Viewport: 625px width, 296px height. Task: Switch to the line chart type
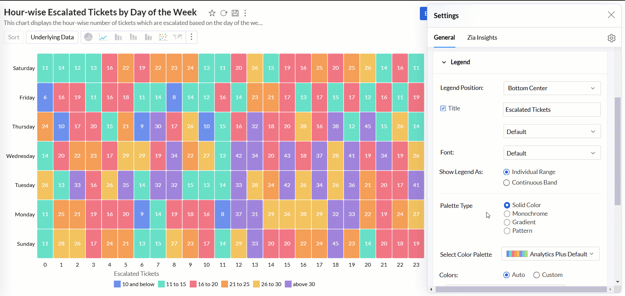(103, 37)
